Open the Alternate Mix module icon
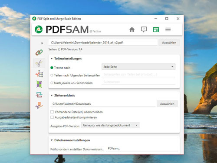This screenshot has height=163, width=217. pos(39,84)
